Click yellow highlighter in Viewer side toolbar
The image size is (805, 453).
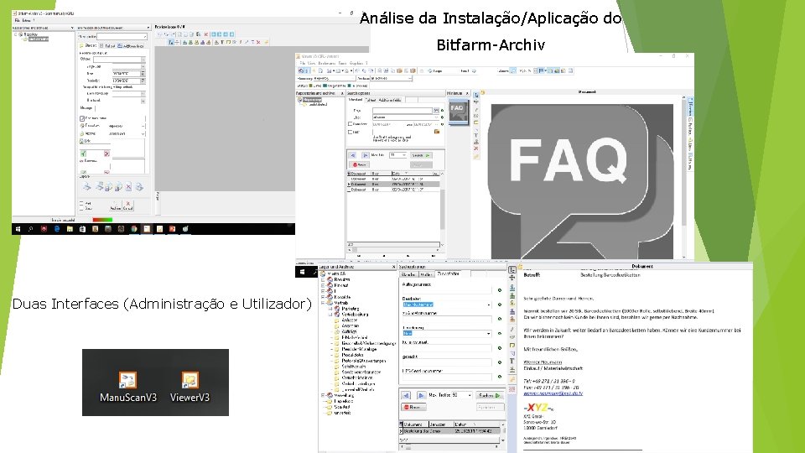476,156
